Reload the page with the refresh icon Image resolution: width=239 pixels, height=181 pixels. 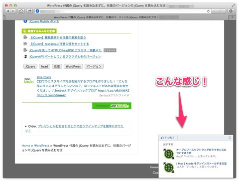[x=208, y=11]
